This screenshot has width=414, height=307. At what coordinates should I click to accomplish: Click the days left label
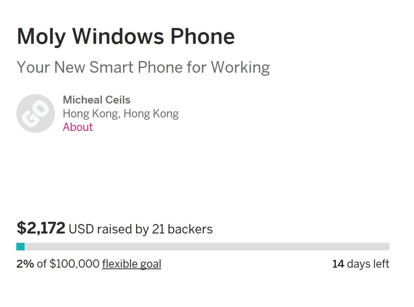tap(368, 264)
